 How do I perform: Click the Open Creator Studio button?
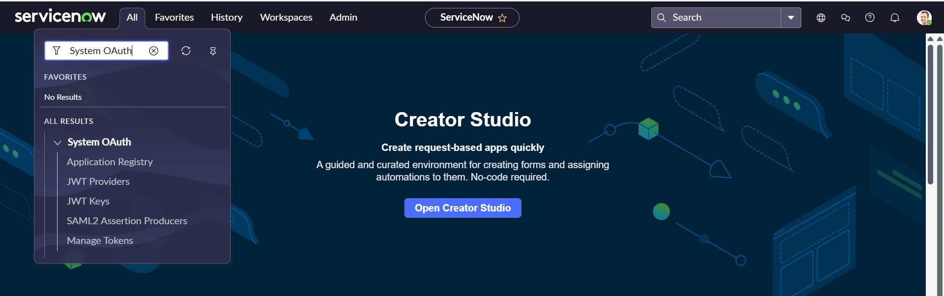[462, 208]
